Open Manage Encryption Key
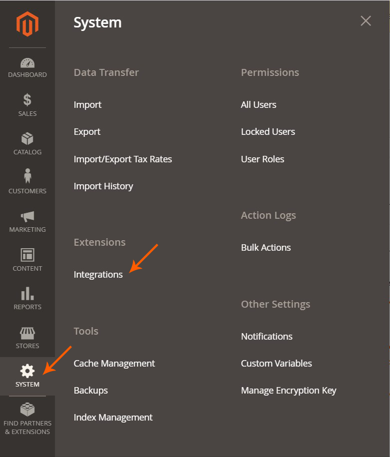 (x=289, y=390)
